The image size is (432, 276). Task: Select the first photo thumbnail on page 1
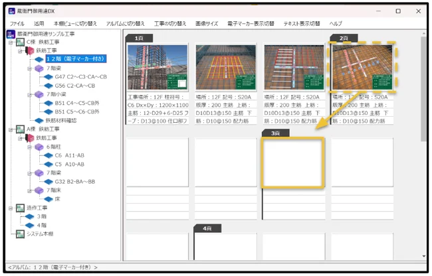(x=158, y=68)
